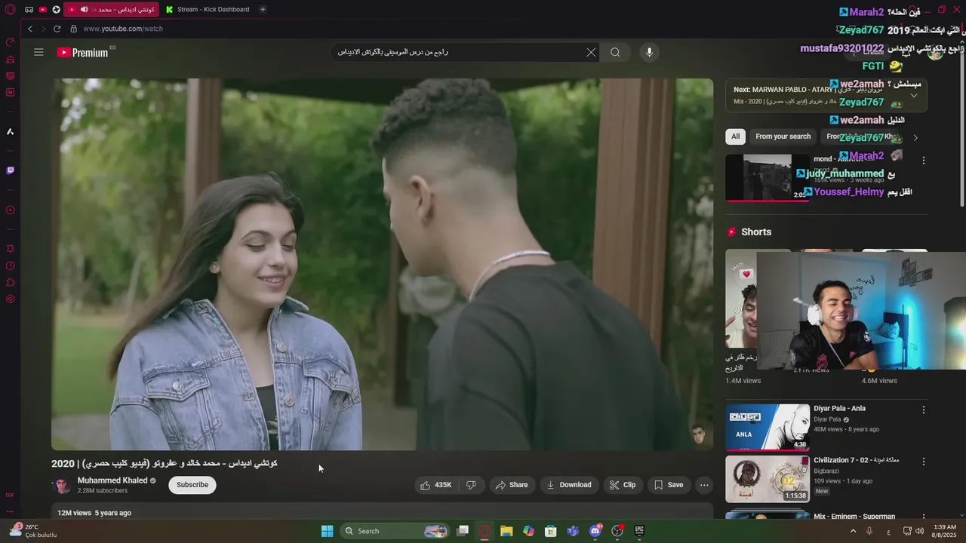This screenshot has height=543, width=966.
Task: Open a new browser tab
Action: pyautogui.click(x=263, y=10)
